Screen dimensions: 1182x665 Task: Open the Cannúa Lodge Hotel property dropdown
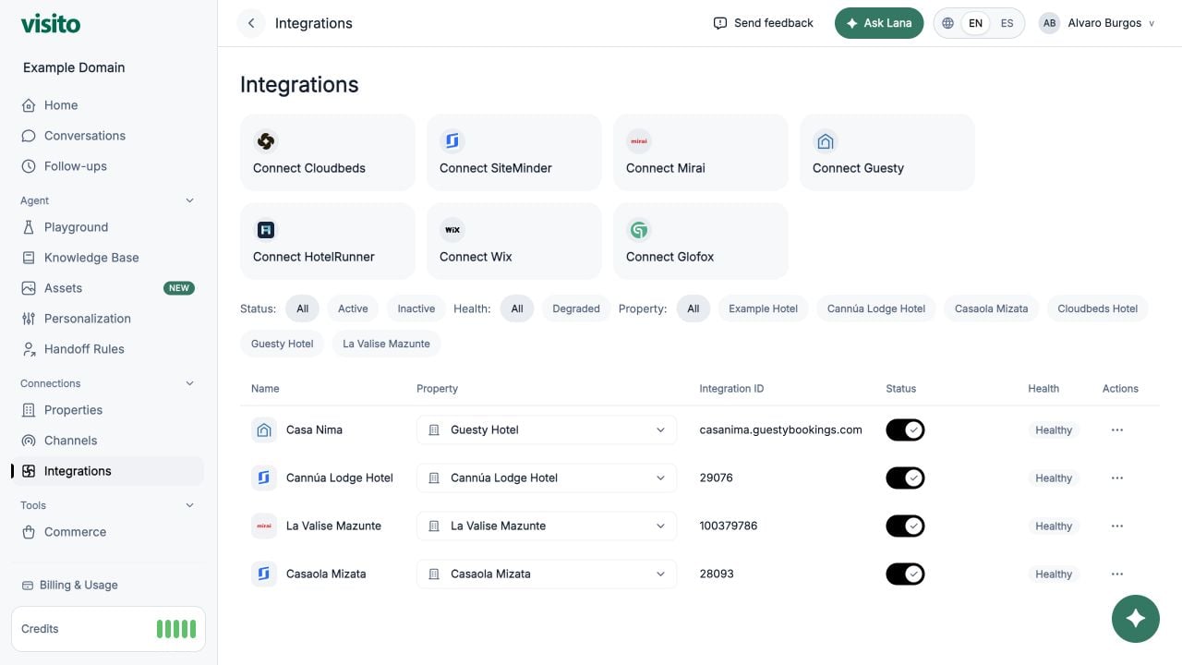click(547, 478)
